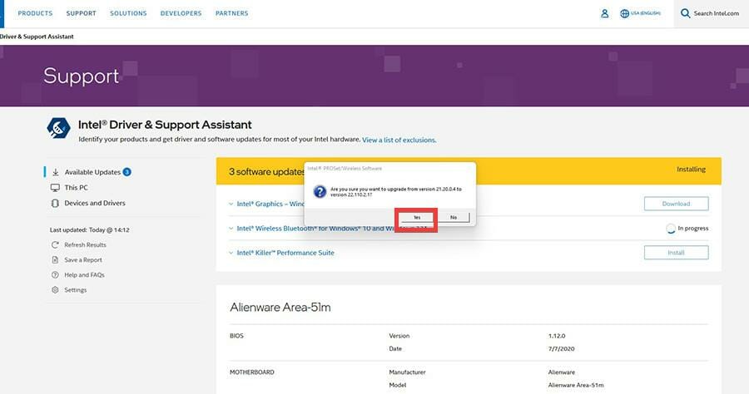Click the Support banner heading
The height and width of the screenshot is (394, 749).
click(82, 76)
